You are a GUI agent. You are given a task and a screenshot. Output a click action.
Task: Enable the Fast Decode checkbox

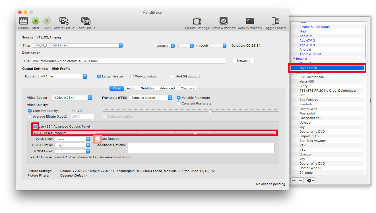click(98, 139)
